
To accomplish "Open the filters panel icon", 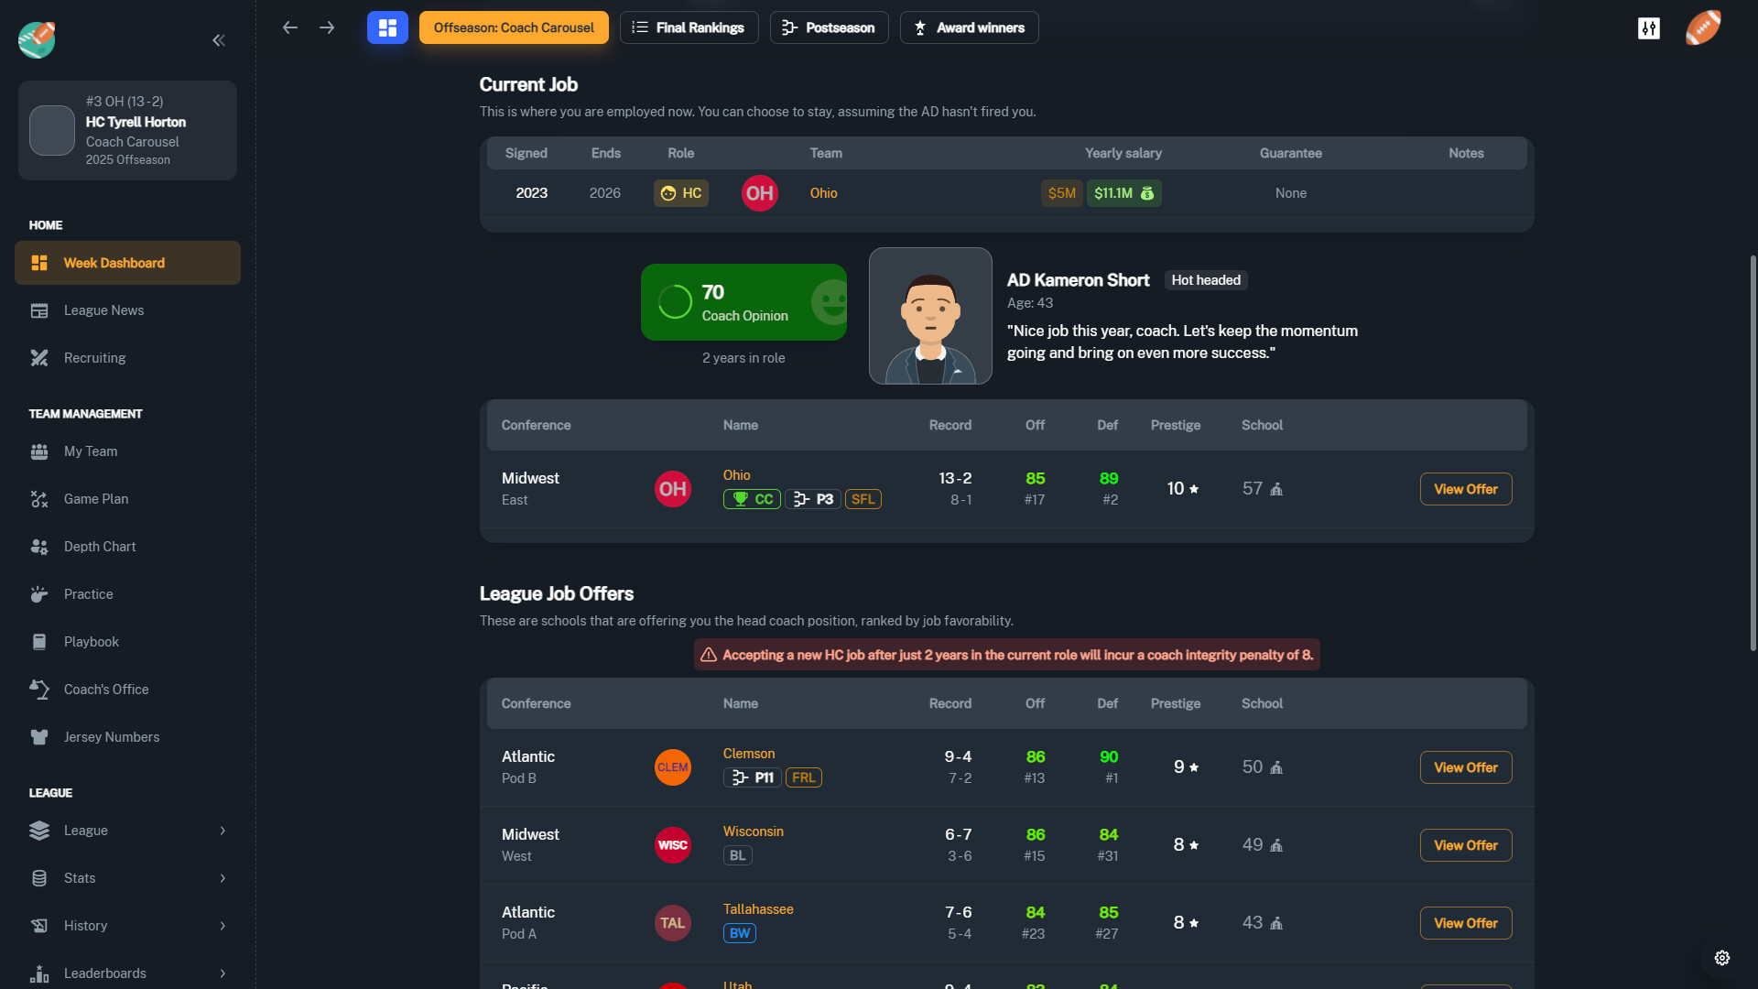I will pos(1648,28).
